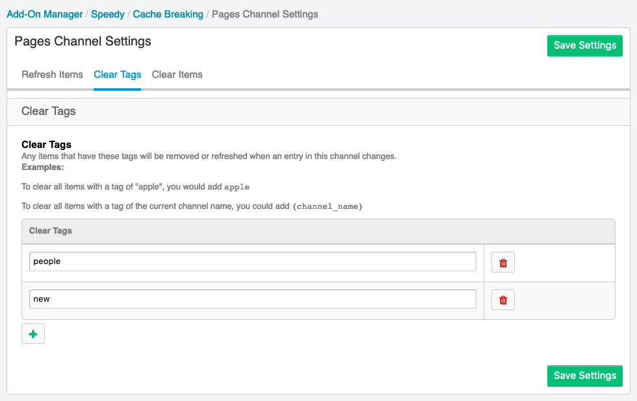Focus the "people" tag input field

(253, 261)
